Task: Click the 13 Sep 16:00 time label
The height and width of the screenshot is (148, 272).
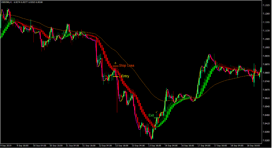Action: pos(154,145)
